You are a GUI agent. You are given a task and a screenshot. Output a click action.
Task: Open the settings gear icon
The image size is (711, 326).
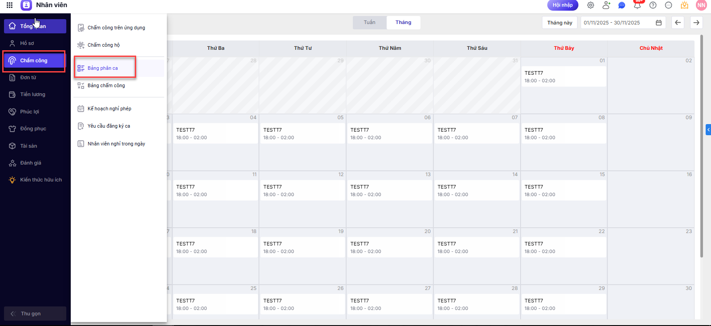(590, 5)
